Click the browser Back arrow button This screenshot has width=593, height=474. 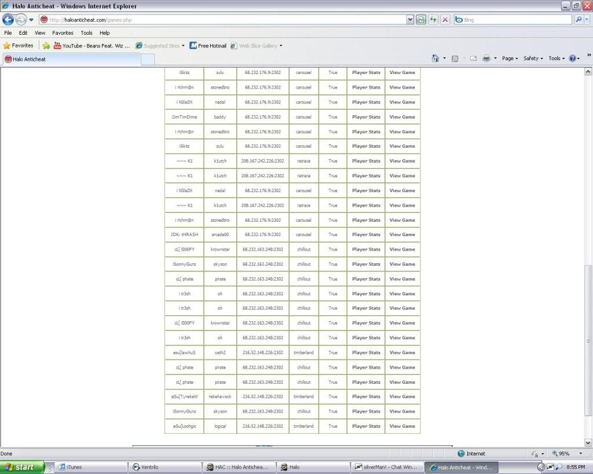[8, 20]
